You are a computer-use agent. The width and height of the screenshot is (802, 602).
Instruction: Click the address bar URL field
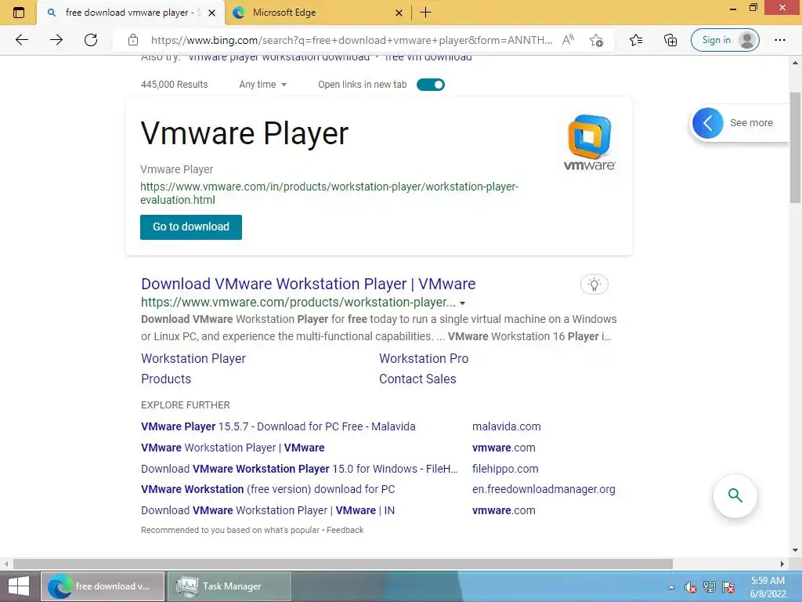coord(351,40)
